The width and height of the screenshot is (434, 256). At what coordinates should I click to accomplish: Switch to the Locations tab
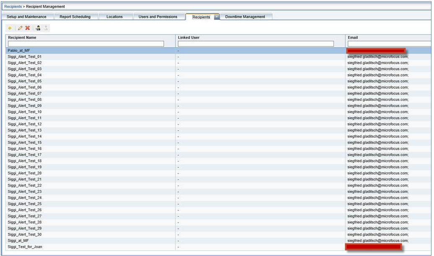tap(116, 17)
